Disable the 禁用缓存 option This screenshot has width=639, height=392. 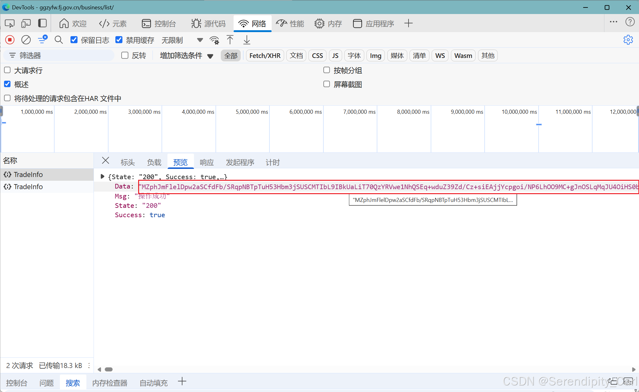[x=119, y=40]
